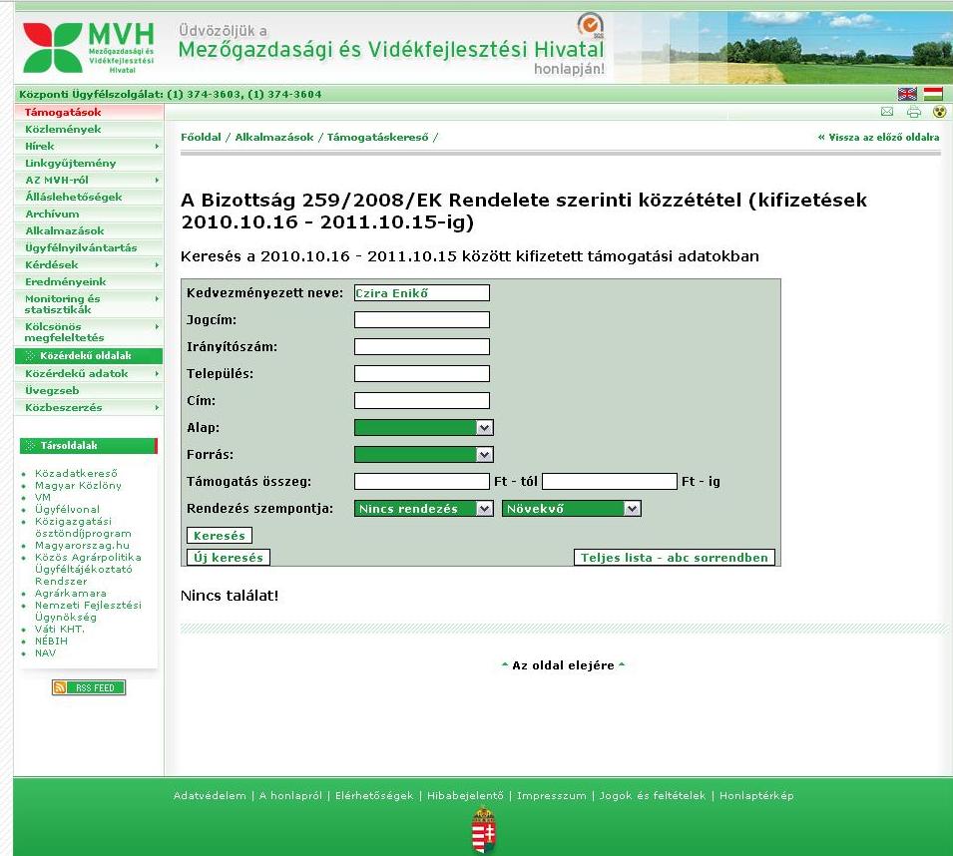Open Jogok és feltételek footer link
Screen dimensions: 953x856
[653, 795]
